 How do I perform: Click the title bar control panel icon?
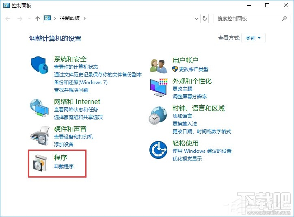6,5
